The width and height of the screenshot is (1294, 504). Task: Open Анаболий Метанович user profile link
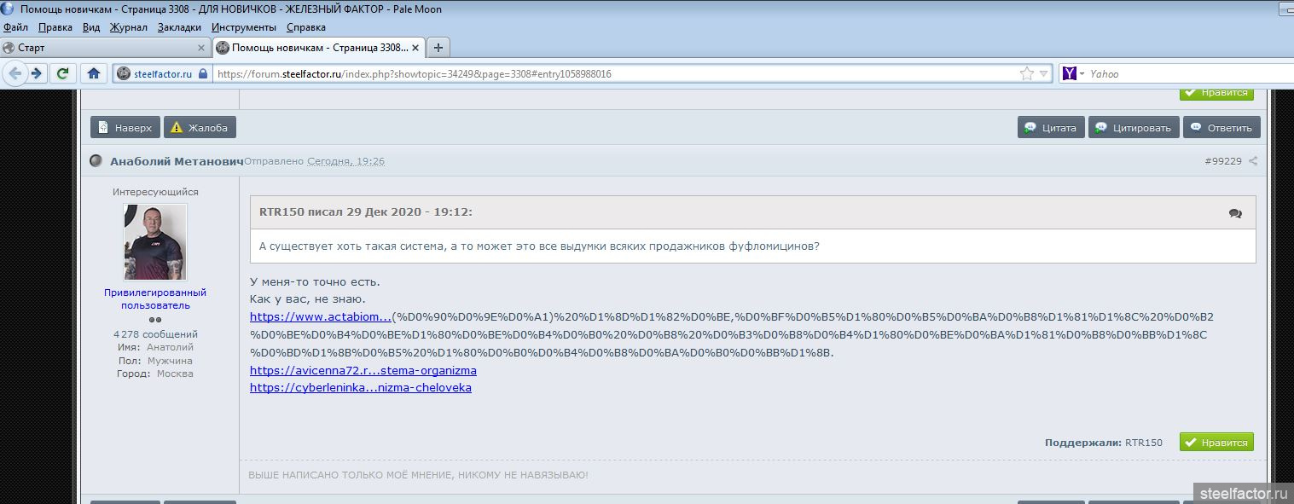pyautogui.click(x=177, y=161)
